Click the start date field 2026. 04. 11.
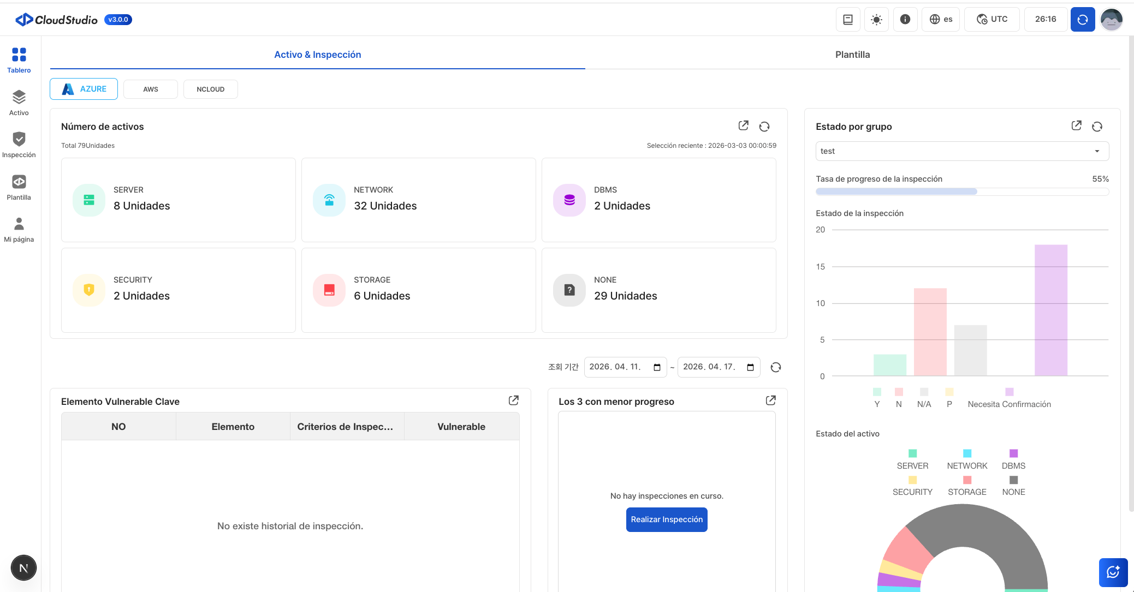The image size is (1134, 592). coord(620,367)
